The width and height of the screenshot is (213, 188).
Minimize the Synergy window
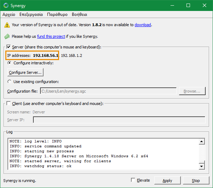[172, 5]
